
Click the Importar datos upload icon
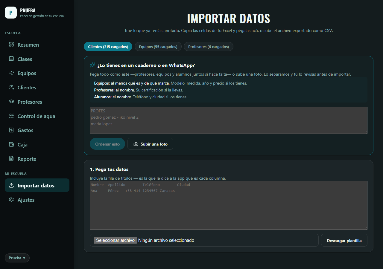click(11, 185)
